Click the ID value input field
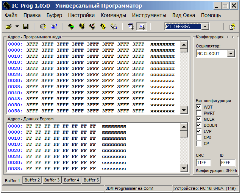Screen dimensions: 242x194 pyautogui.click(x=227, y=163)
